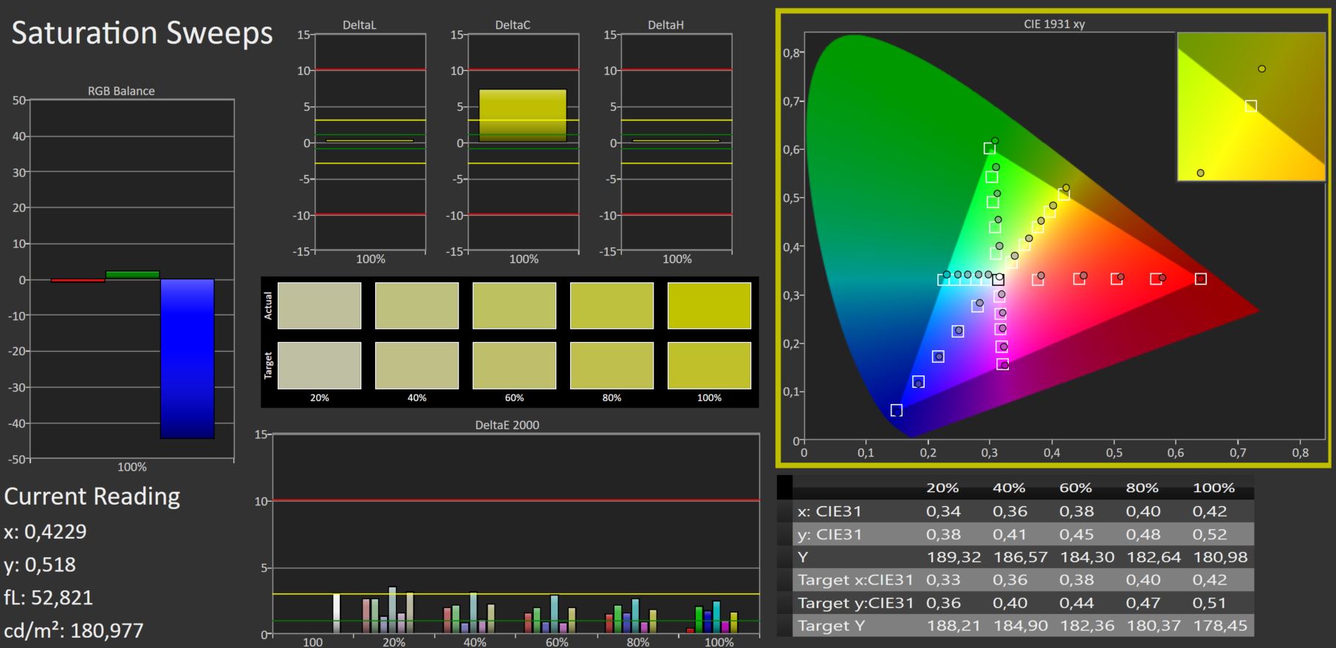Click the 20% column header in data table
Viewport: 1336px width, 648px height.
click(x=942, y=488)
